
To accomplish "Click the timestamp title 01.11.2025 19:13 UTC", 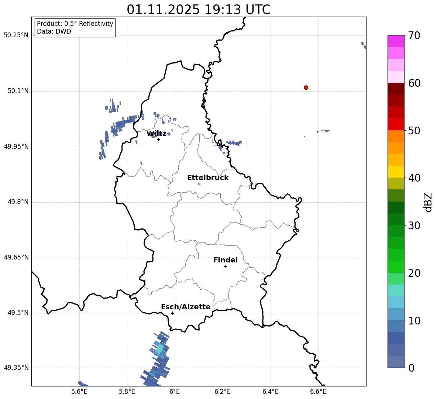I will point(199,10).
